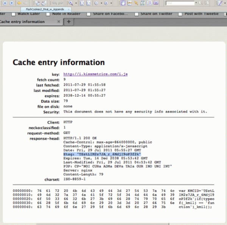Click the Post with Tweetie bookmarklet
Screen dimensions: 227x225
199,14
